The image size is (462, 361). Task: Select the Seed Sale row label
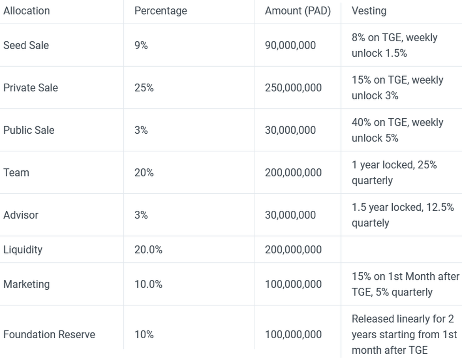pos(26,45)
